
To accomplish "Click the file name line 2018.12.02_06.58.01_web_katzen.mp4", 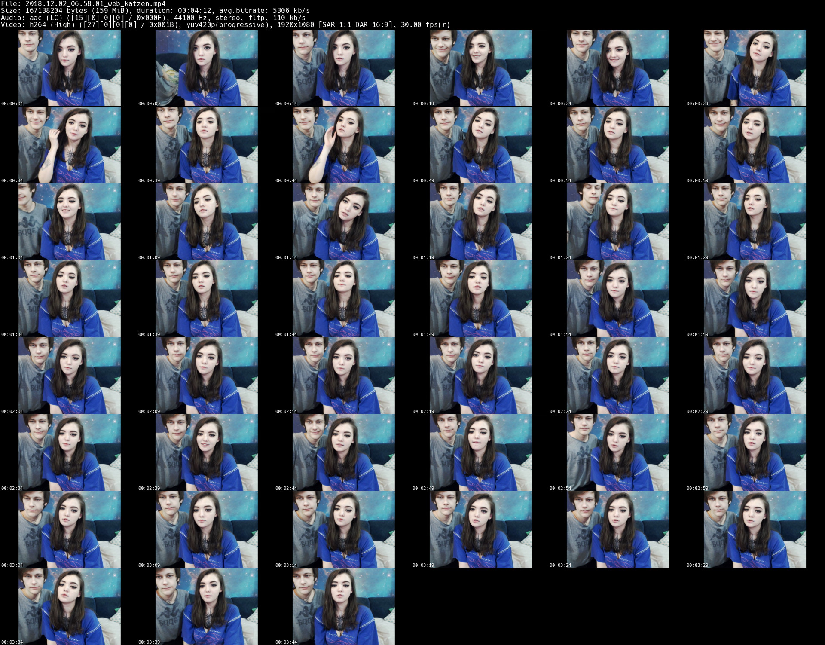I will coord(83,4).
